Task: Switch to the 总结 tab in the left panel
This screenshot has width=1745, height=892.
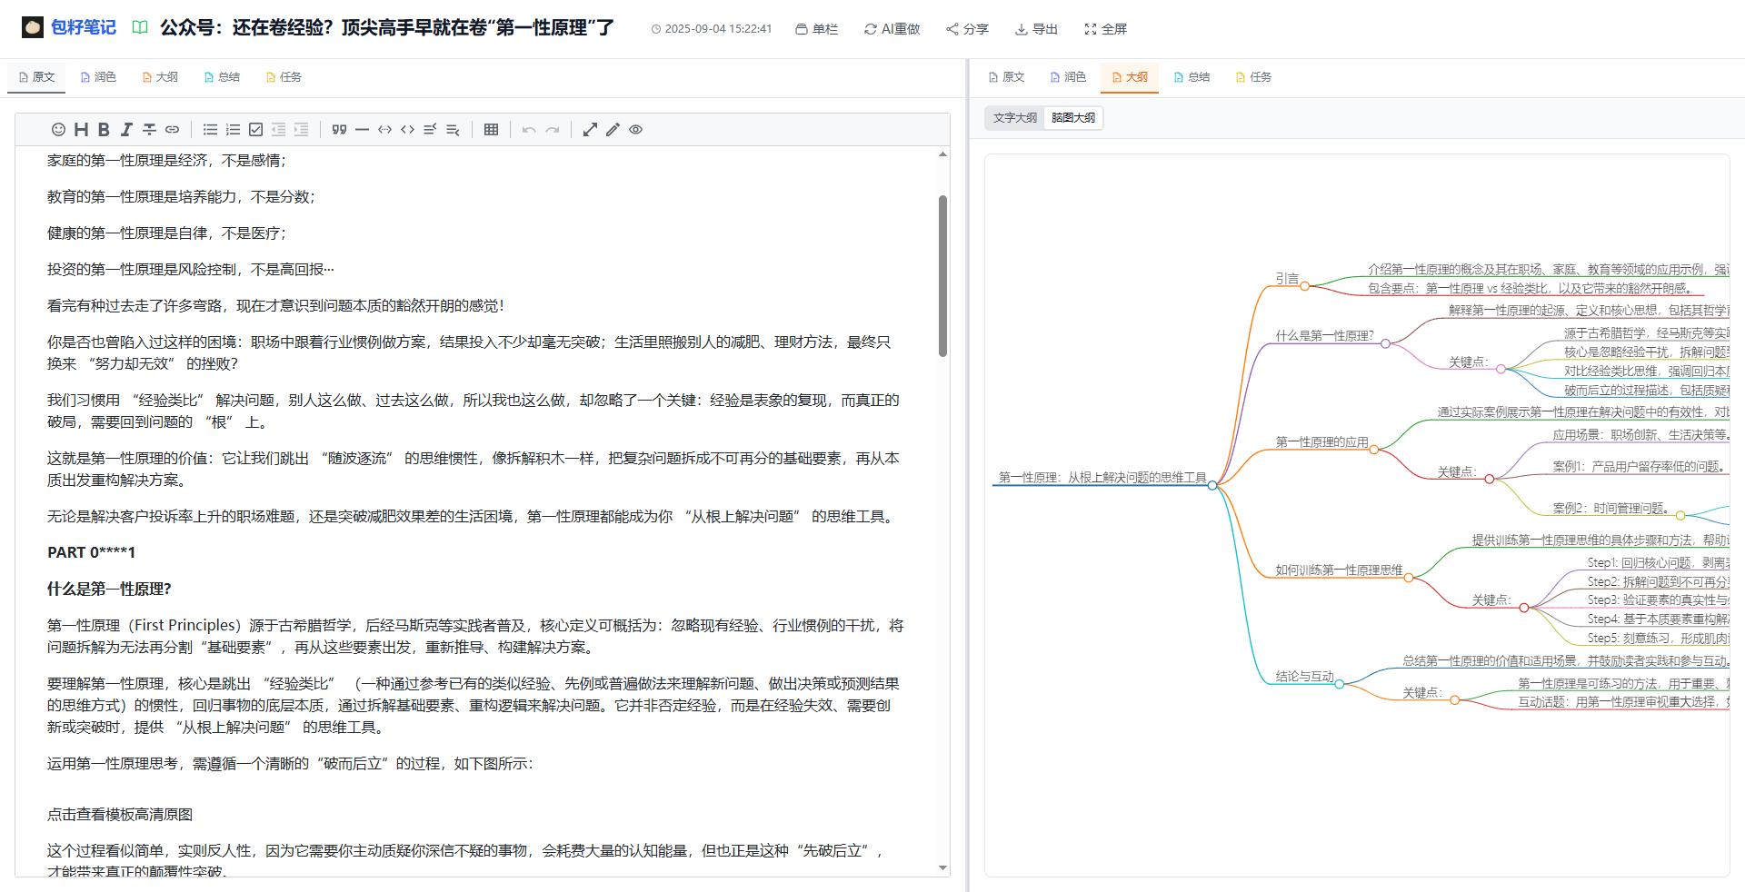Action: (x=222, y=77)
